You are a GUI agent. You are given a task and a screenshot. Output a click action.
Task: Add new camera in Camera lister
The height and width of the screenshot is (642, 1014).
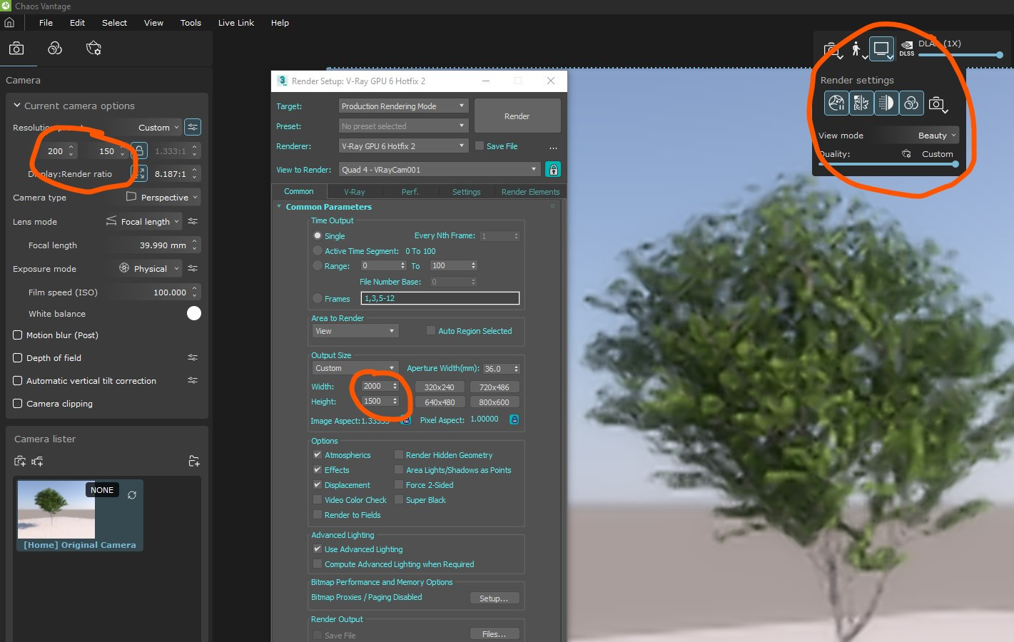coord(20,462)
